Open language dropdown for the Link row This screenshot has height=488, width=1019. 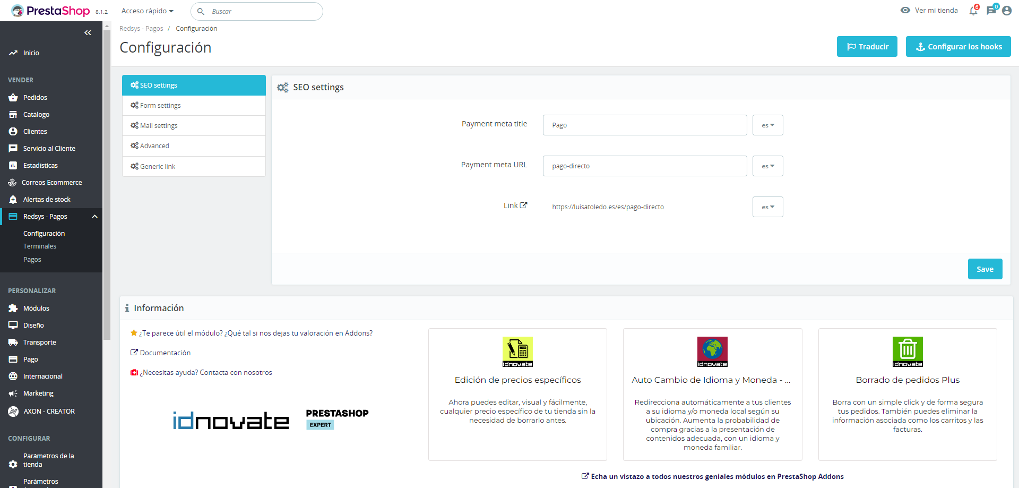768,207
